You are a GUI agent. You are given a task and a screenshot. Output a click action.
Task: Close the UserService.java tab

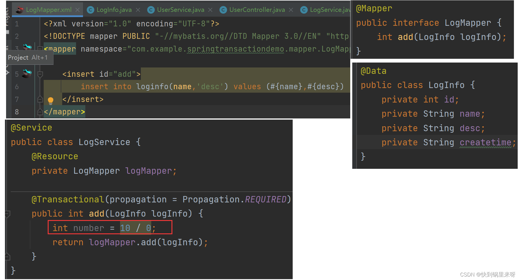[x=210, y=10]
